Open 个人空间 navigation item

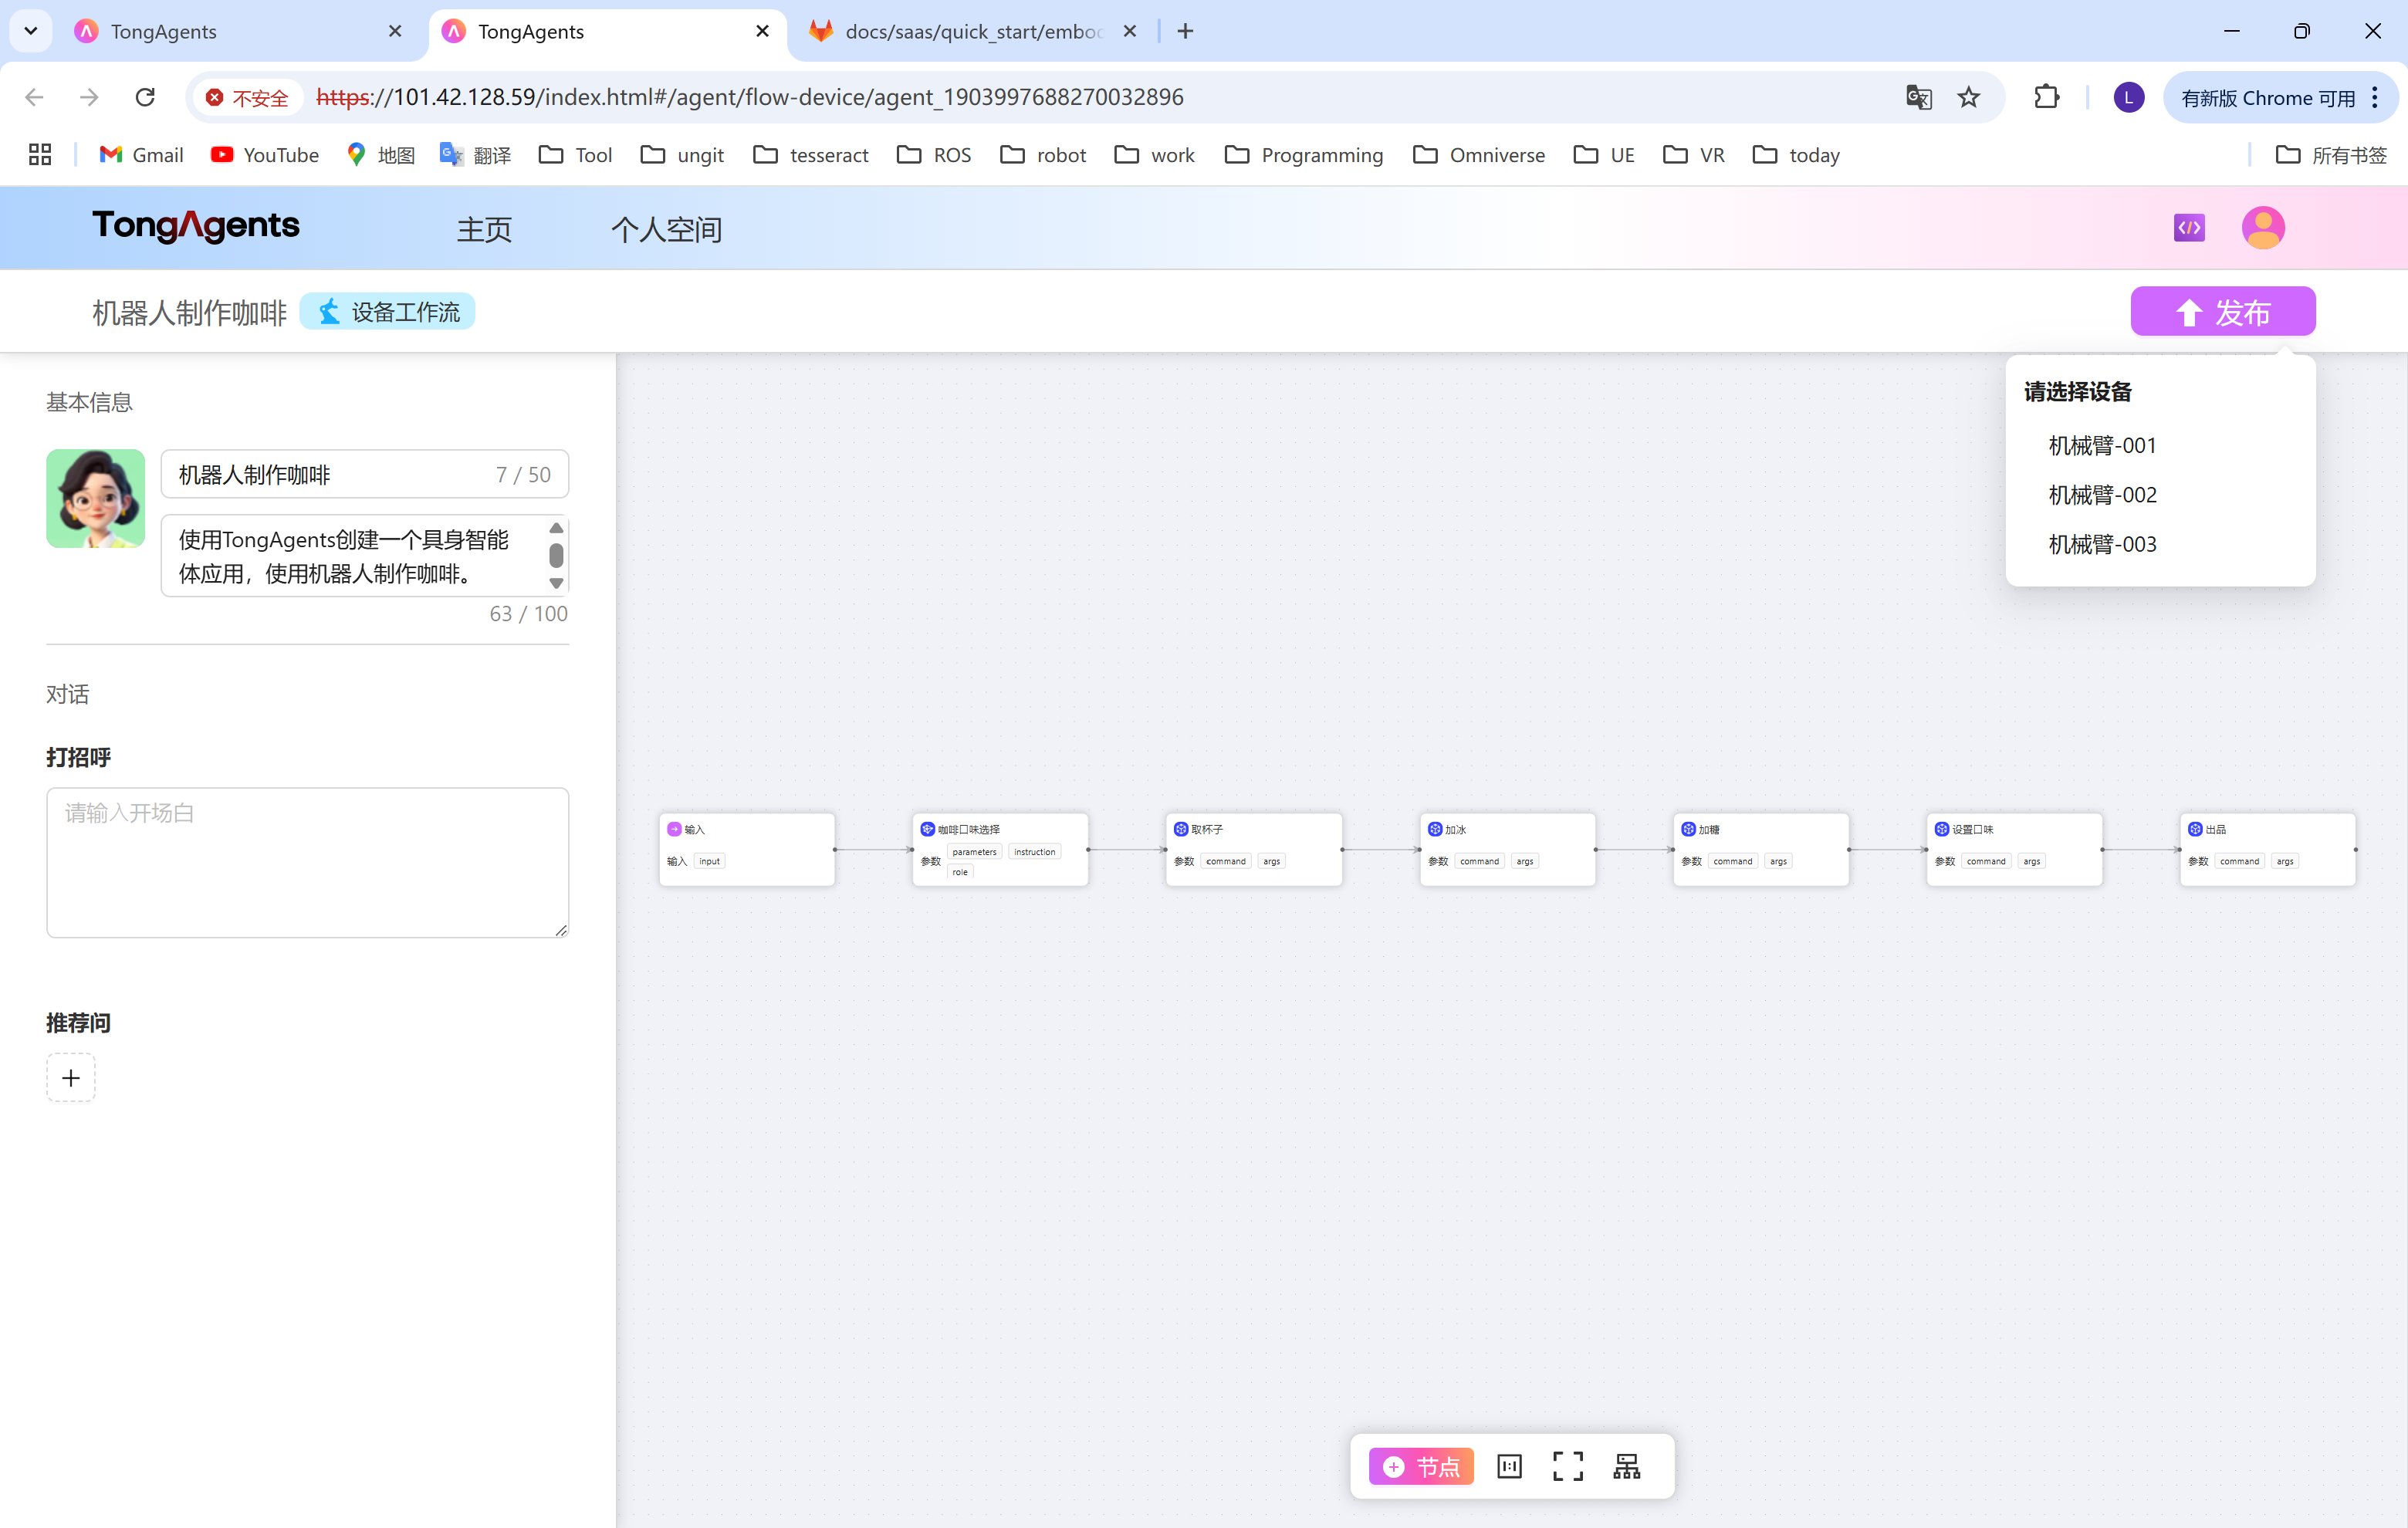(666, 230)
